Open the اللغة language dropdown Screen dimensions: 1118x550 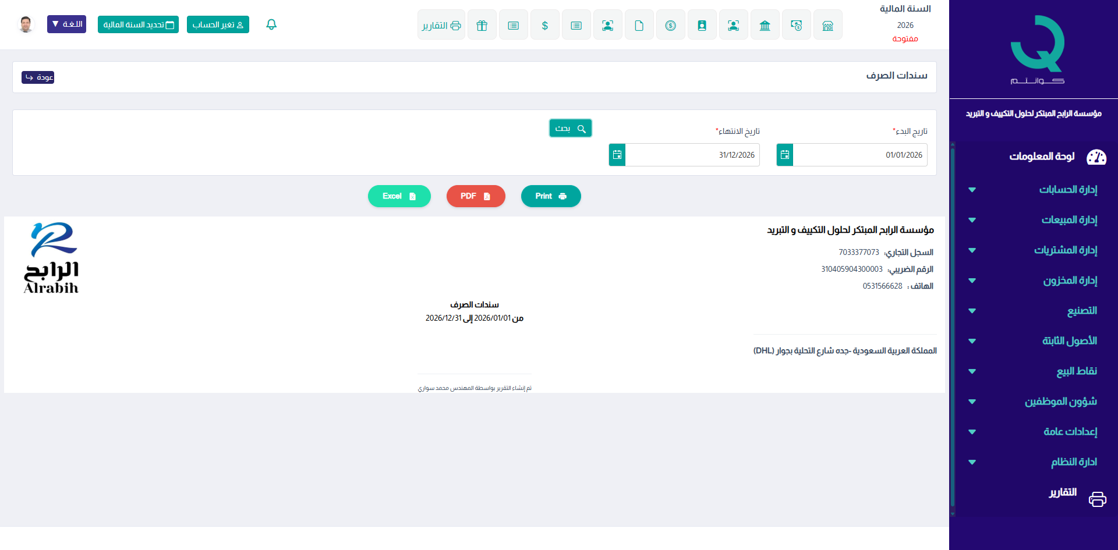coord(66,24)
